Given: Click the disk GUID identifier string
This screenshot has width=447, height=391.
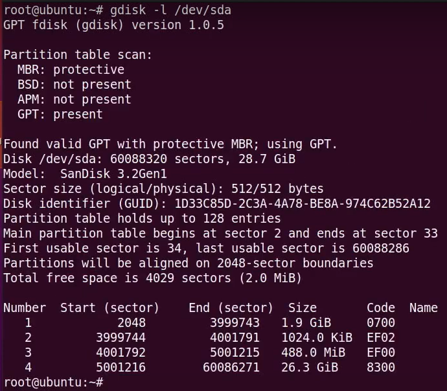Looking at the screenshot, I should tap(303, 203).
